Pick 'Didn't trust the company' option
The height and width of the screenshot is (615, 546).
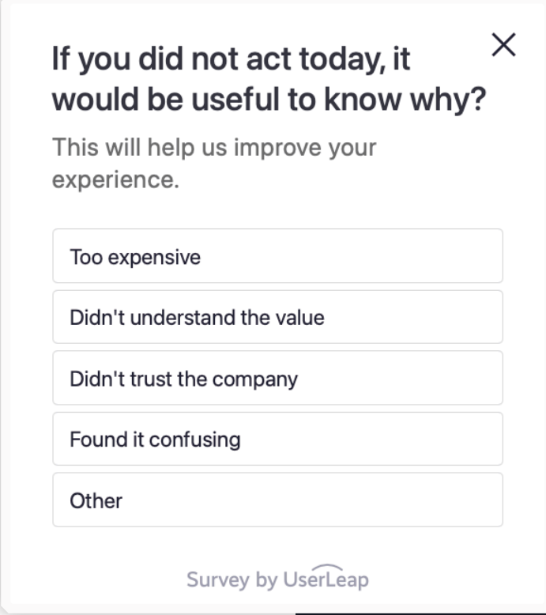pos(277,378)
